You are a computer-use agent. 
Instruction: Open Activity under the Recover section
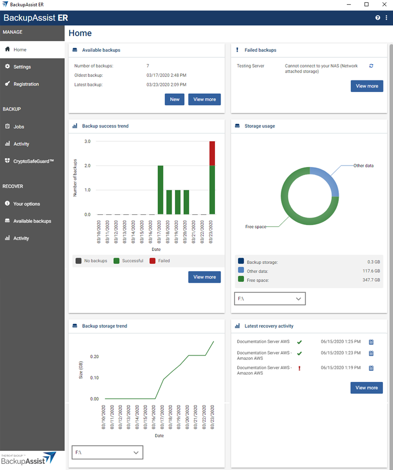click(32, 238)
